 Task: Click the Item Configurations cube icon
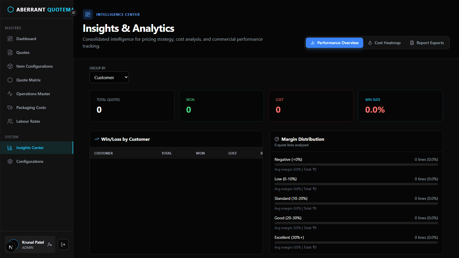coord(10,66)
